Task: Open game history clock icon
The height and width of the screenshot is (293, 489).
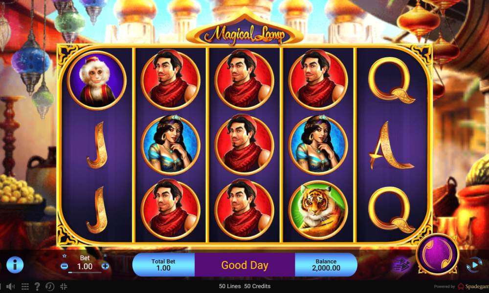Action: (50, 287)
